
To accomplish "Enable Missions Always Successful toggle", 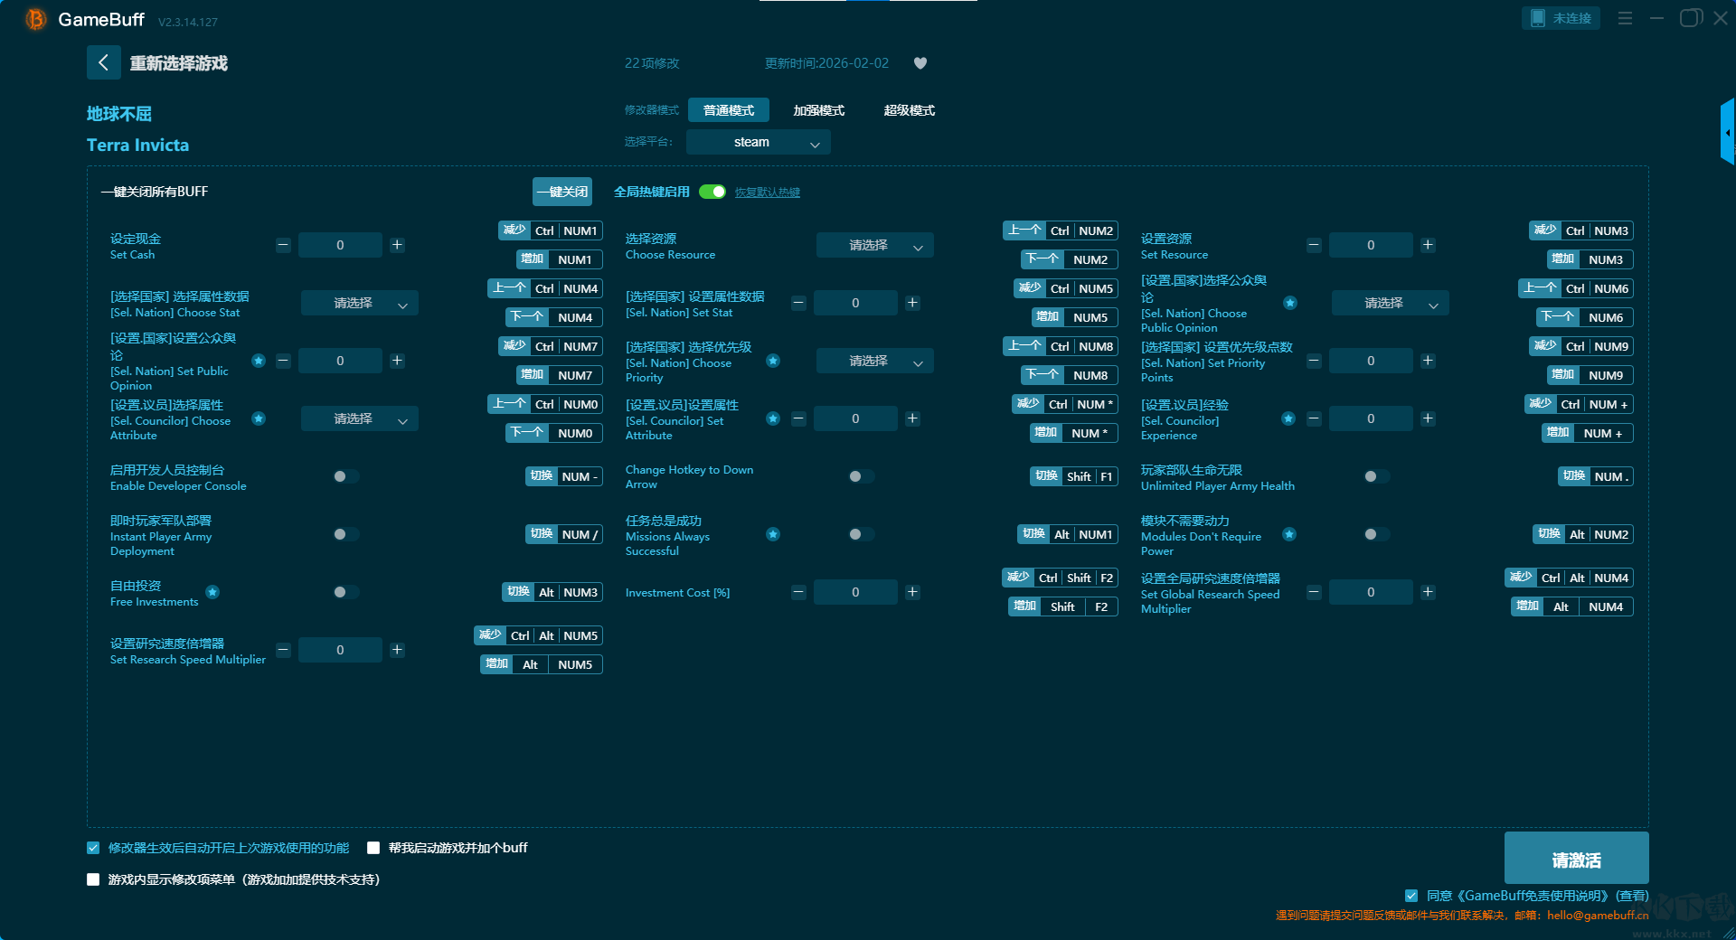I will (862, 534).
